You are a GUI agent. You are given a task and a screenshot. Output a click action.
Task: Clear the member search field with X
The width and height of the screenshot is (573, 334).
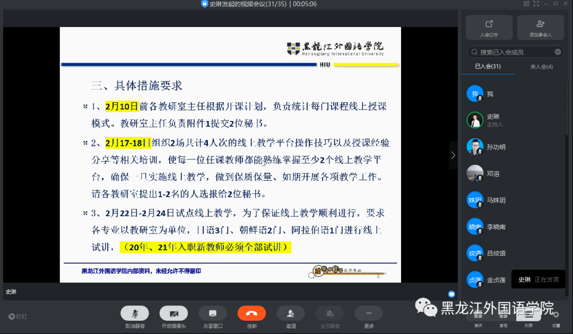click(x=558, y=52)
